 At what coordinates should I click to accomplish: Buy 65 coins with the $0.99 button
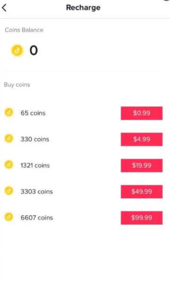142,113
